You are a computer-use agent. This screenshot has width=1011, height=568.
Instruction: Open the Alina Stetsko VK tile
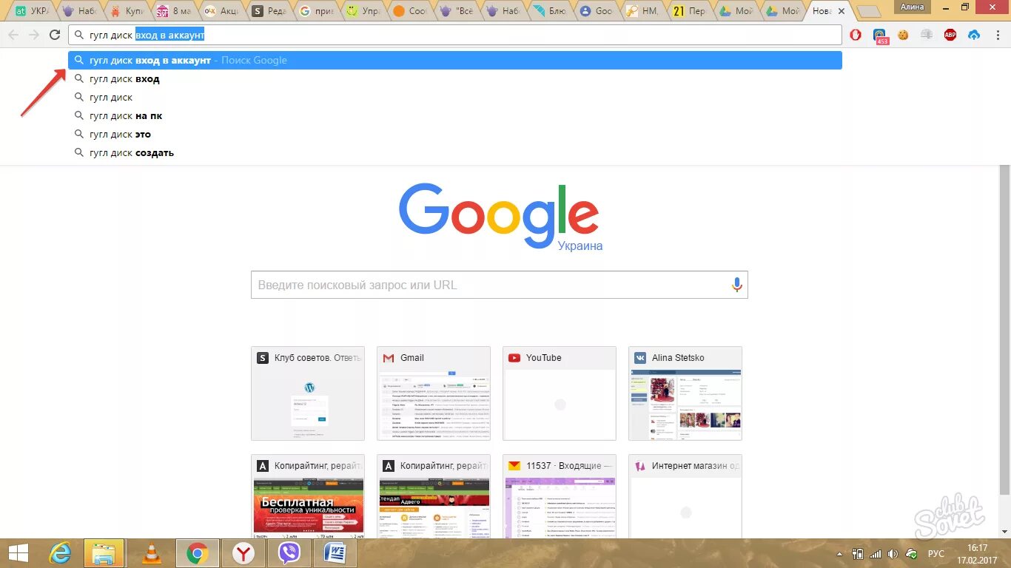(x=685, y=393)
